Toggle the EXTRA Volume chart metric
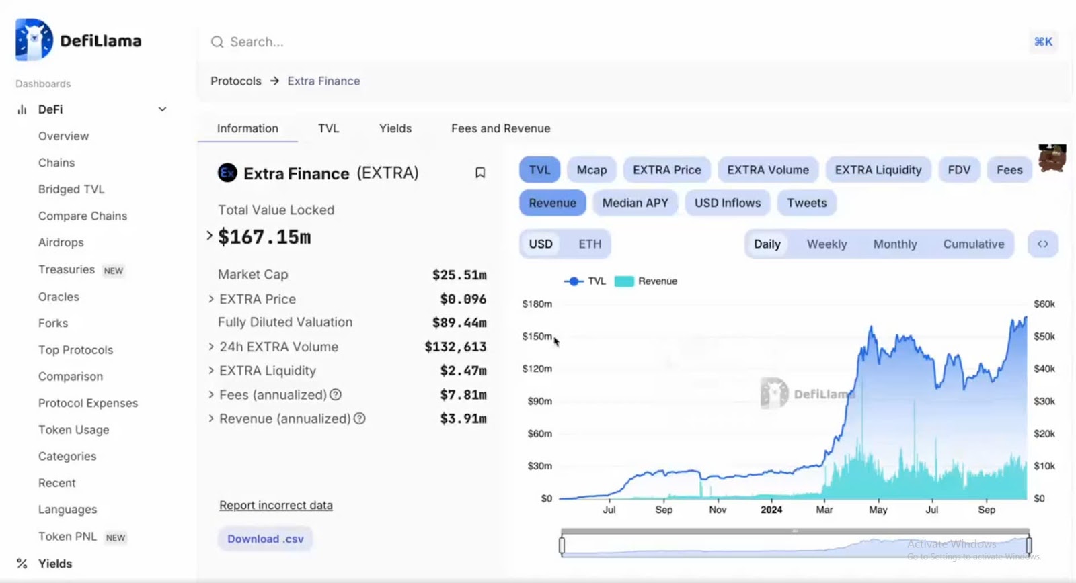This screenshot has height=583, width=1076. click(768, 170)
